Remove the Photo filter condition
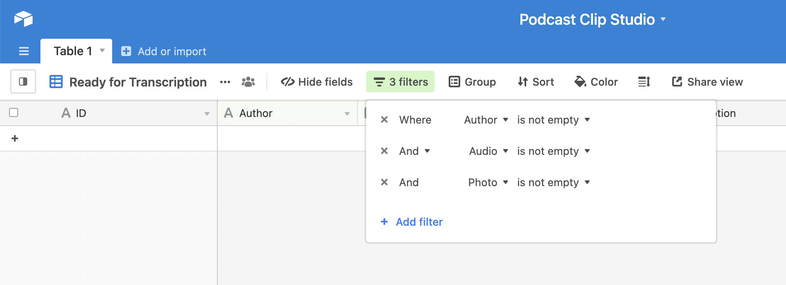Viewport: 786px width, 285px height. tap(384, 182)
